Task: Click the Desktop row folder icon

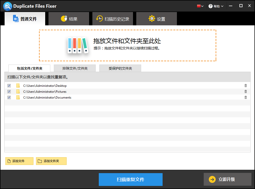Action: coord(18,86)
